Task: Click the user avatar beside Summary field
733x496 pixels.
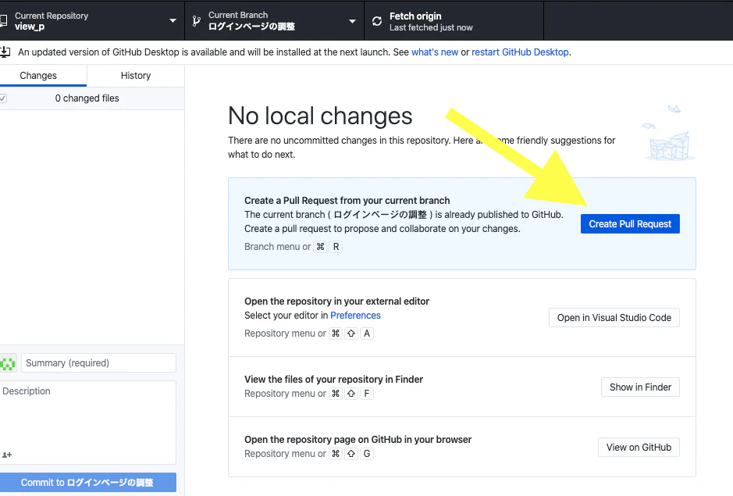Action: pos(8,363)
